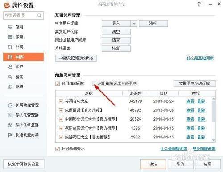Click the 搜索 magnifier icon in sidebar
This screenshot has height=172, width=223.
[10, 77]
